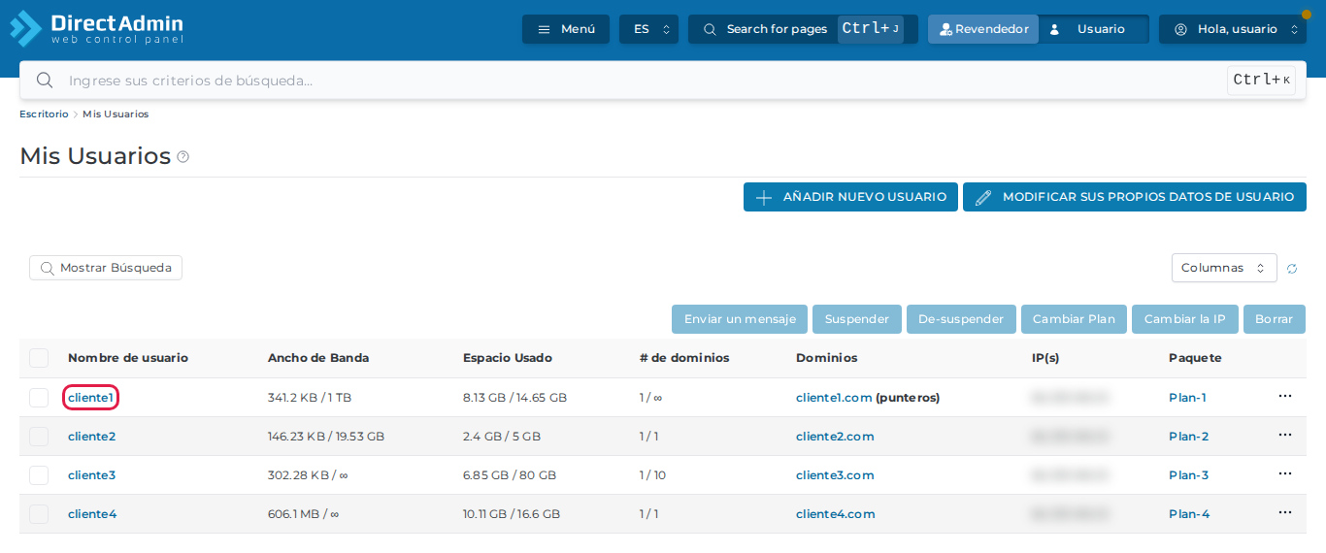Click Añadir Nuevo Usuario button
1326x553 pixels.
click(850, 197)
